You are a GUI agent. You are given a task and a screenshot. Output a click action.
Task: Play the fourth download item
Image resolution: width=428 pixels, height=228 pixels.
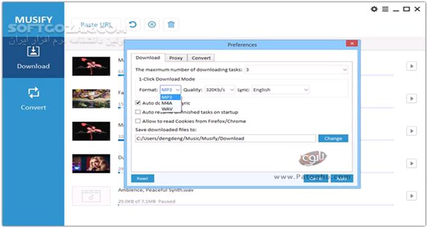(411, 163)
